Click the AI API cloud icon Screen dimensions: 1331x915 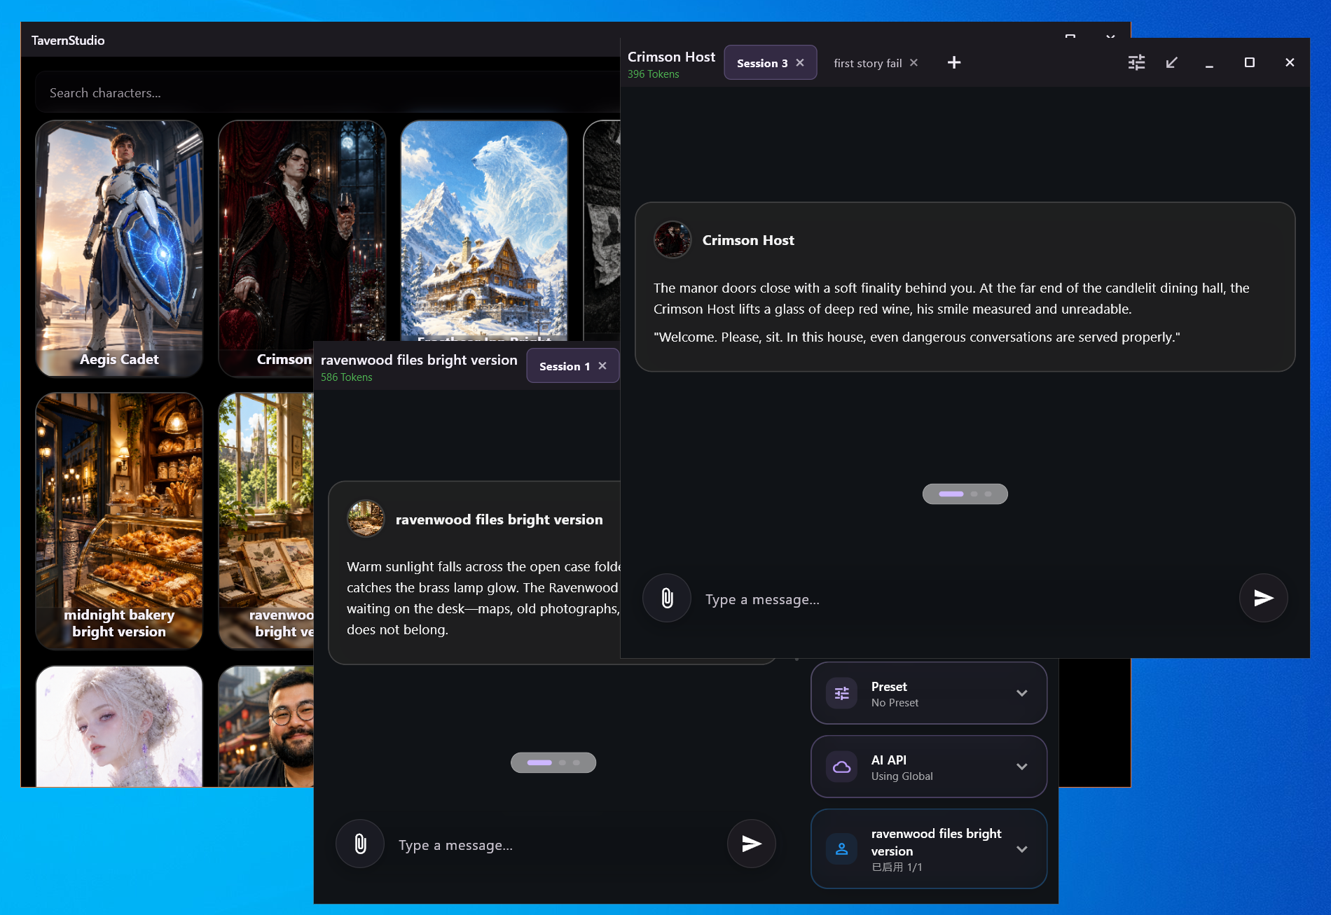click(x=842, y=767)
